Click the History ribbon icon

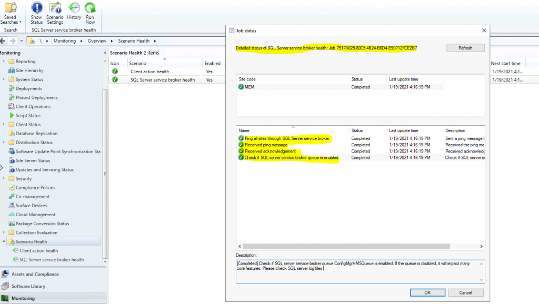74,7
